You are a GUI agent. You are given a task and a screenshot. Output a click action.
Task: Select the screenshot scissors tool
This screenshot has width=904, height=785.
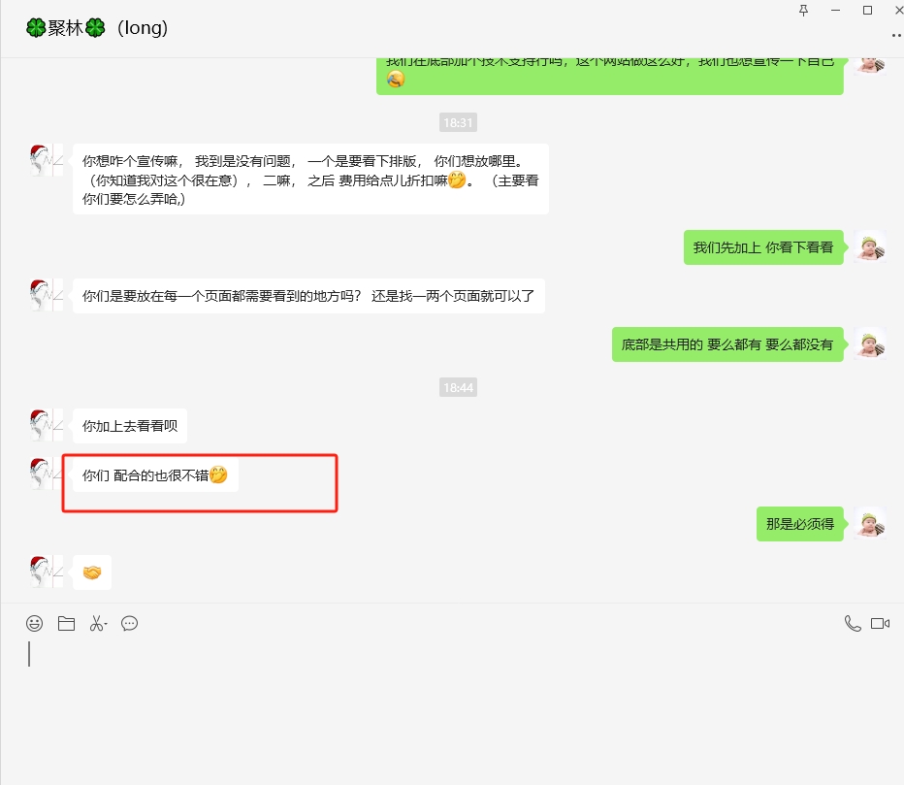[x=96, y=624]
